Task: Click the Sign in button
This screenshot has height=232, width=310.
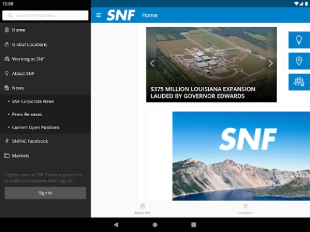Action: 45,193
